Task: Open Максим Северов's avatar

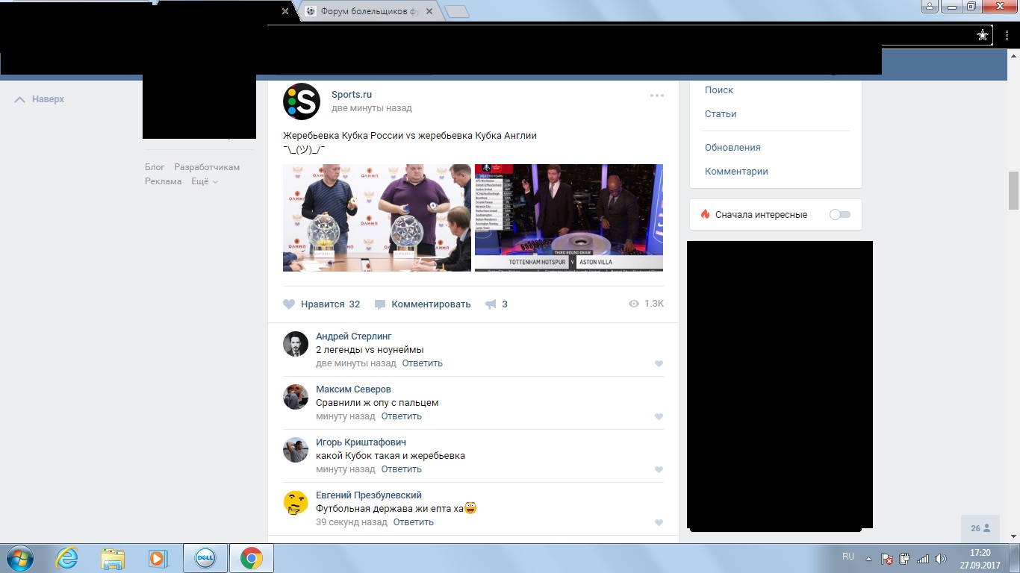Action: coord(296,397)
